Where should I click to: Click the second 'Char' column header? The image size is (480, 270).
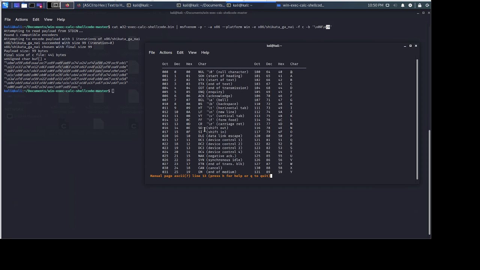click(294, 64)
